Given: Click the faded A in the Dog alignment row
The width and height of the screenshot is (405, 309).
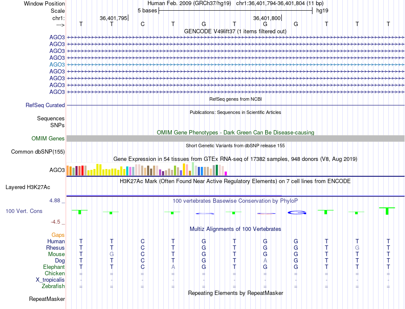Looking at the screenshot, I should click(x=265, y=261).
